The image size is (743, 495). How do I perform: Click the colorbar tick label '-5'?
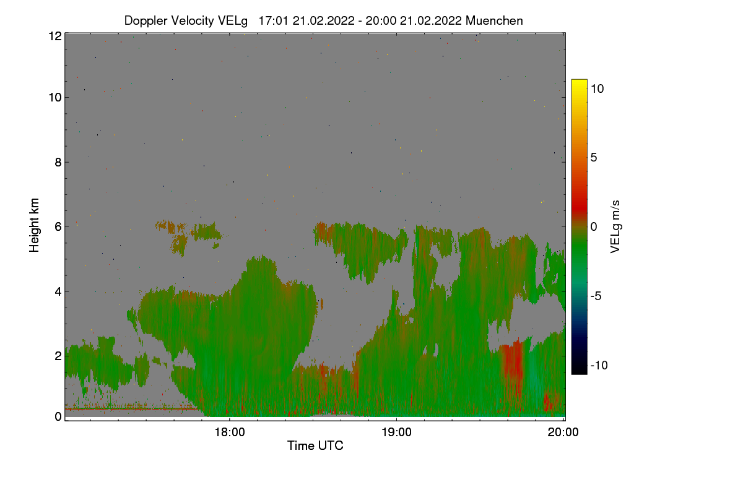point(596,296)
